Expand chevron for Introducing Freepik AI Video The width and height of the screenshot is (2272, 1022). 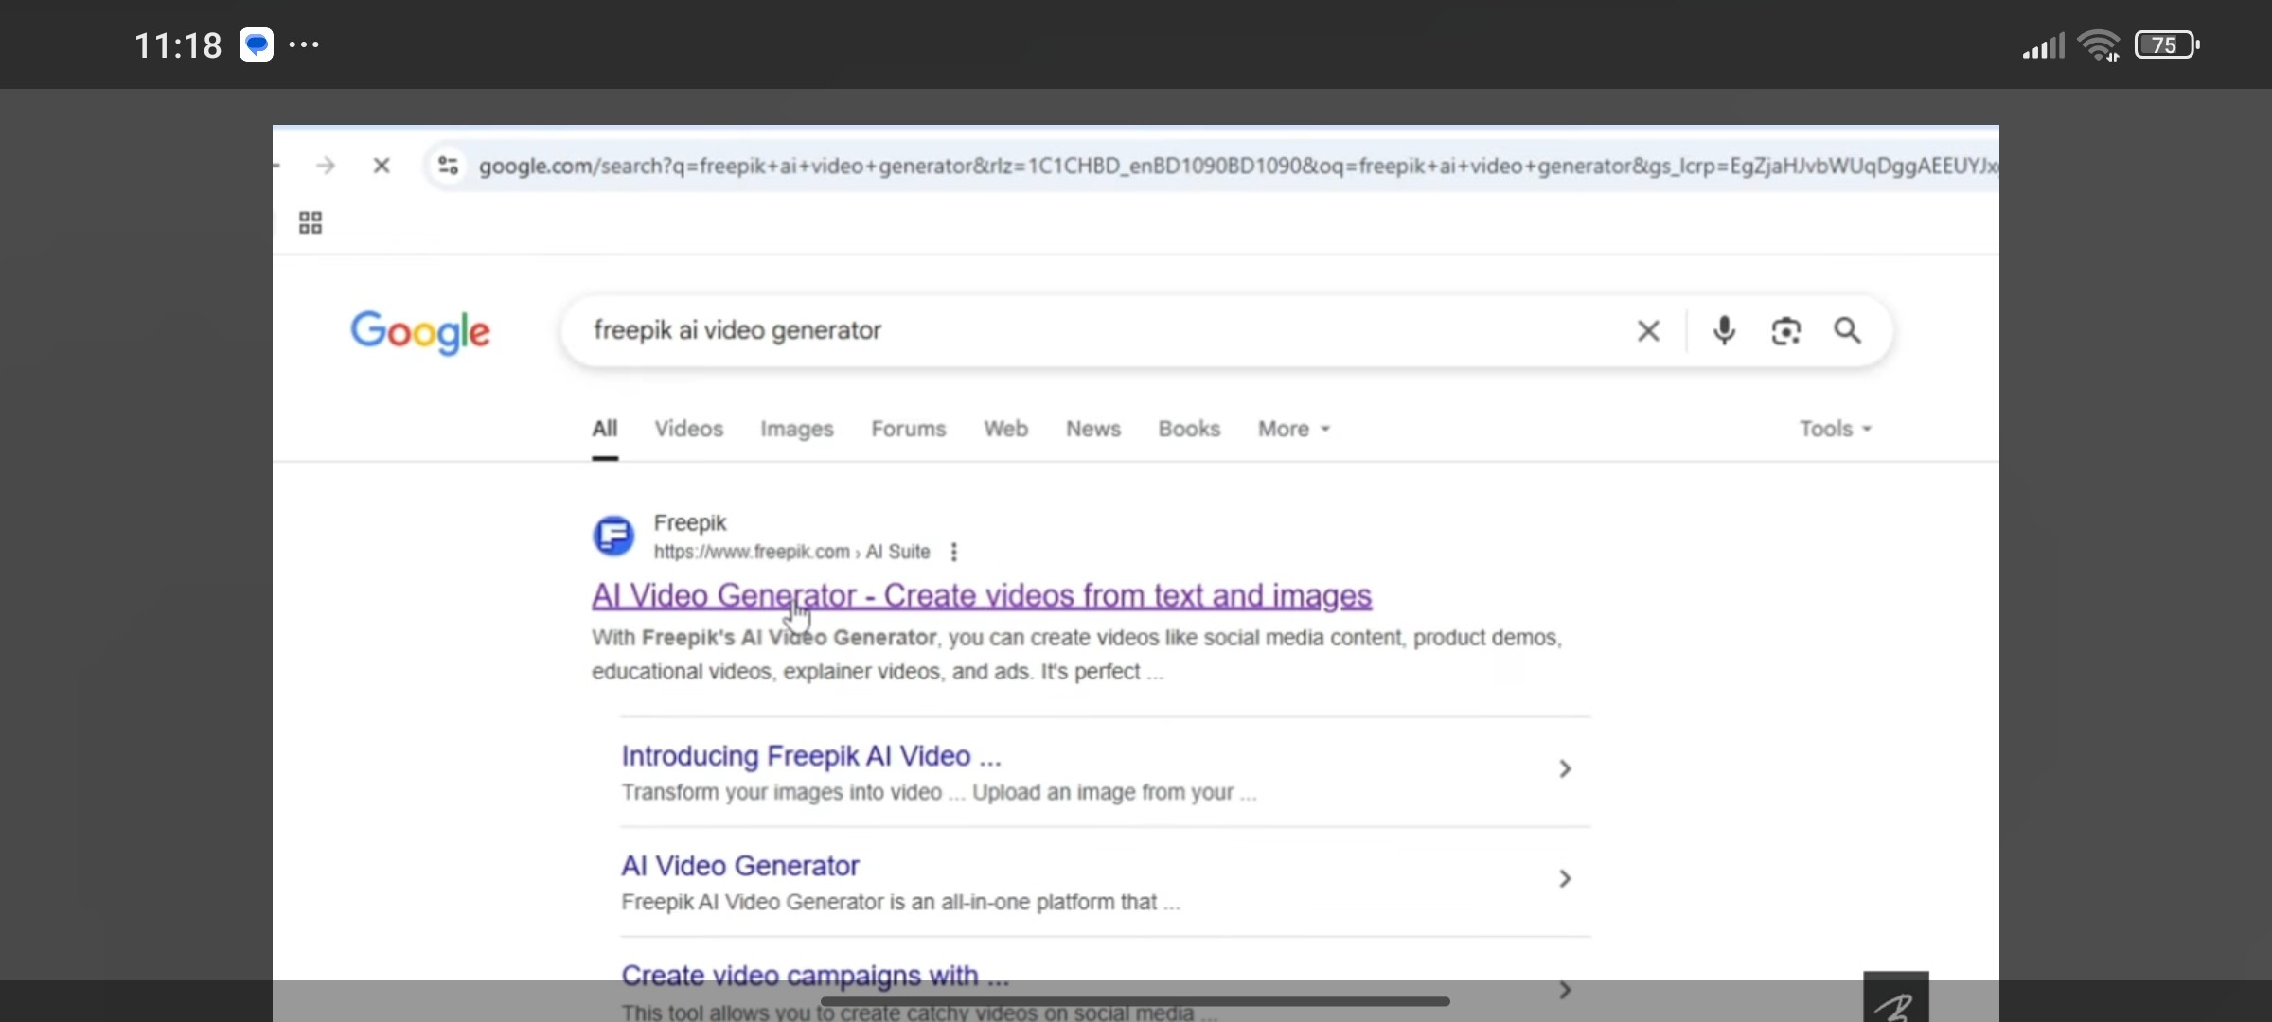click(1565, 769)
